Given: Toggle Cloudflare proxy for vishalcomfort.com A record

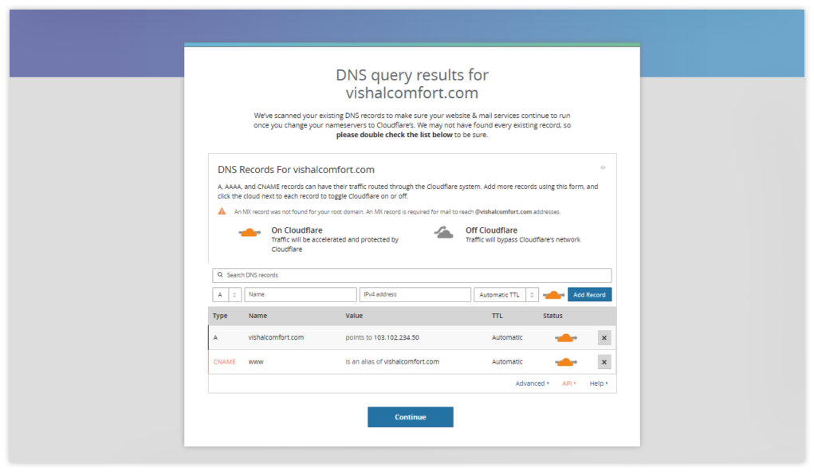Looking at the screenshot, I should tap(566, 338).
